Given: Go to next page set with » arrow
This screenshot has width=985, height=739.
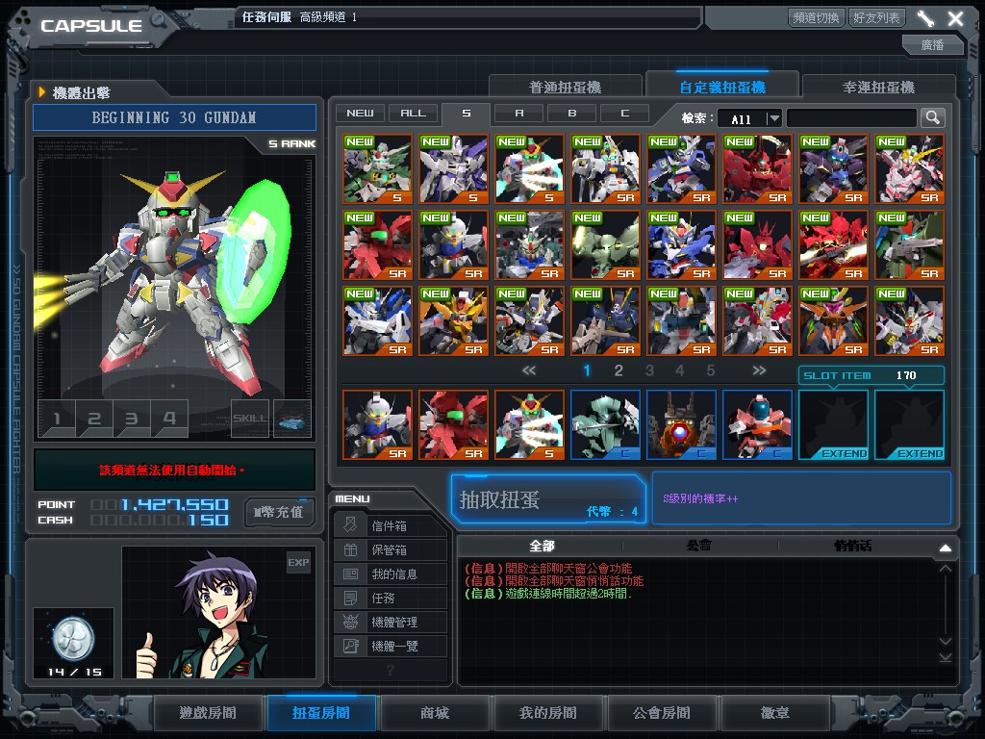Looking at the screenshot, I should [759, 370].
